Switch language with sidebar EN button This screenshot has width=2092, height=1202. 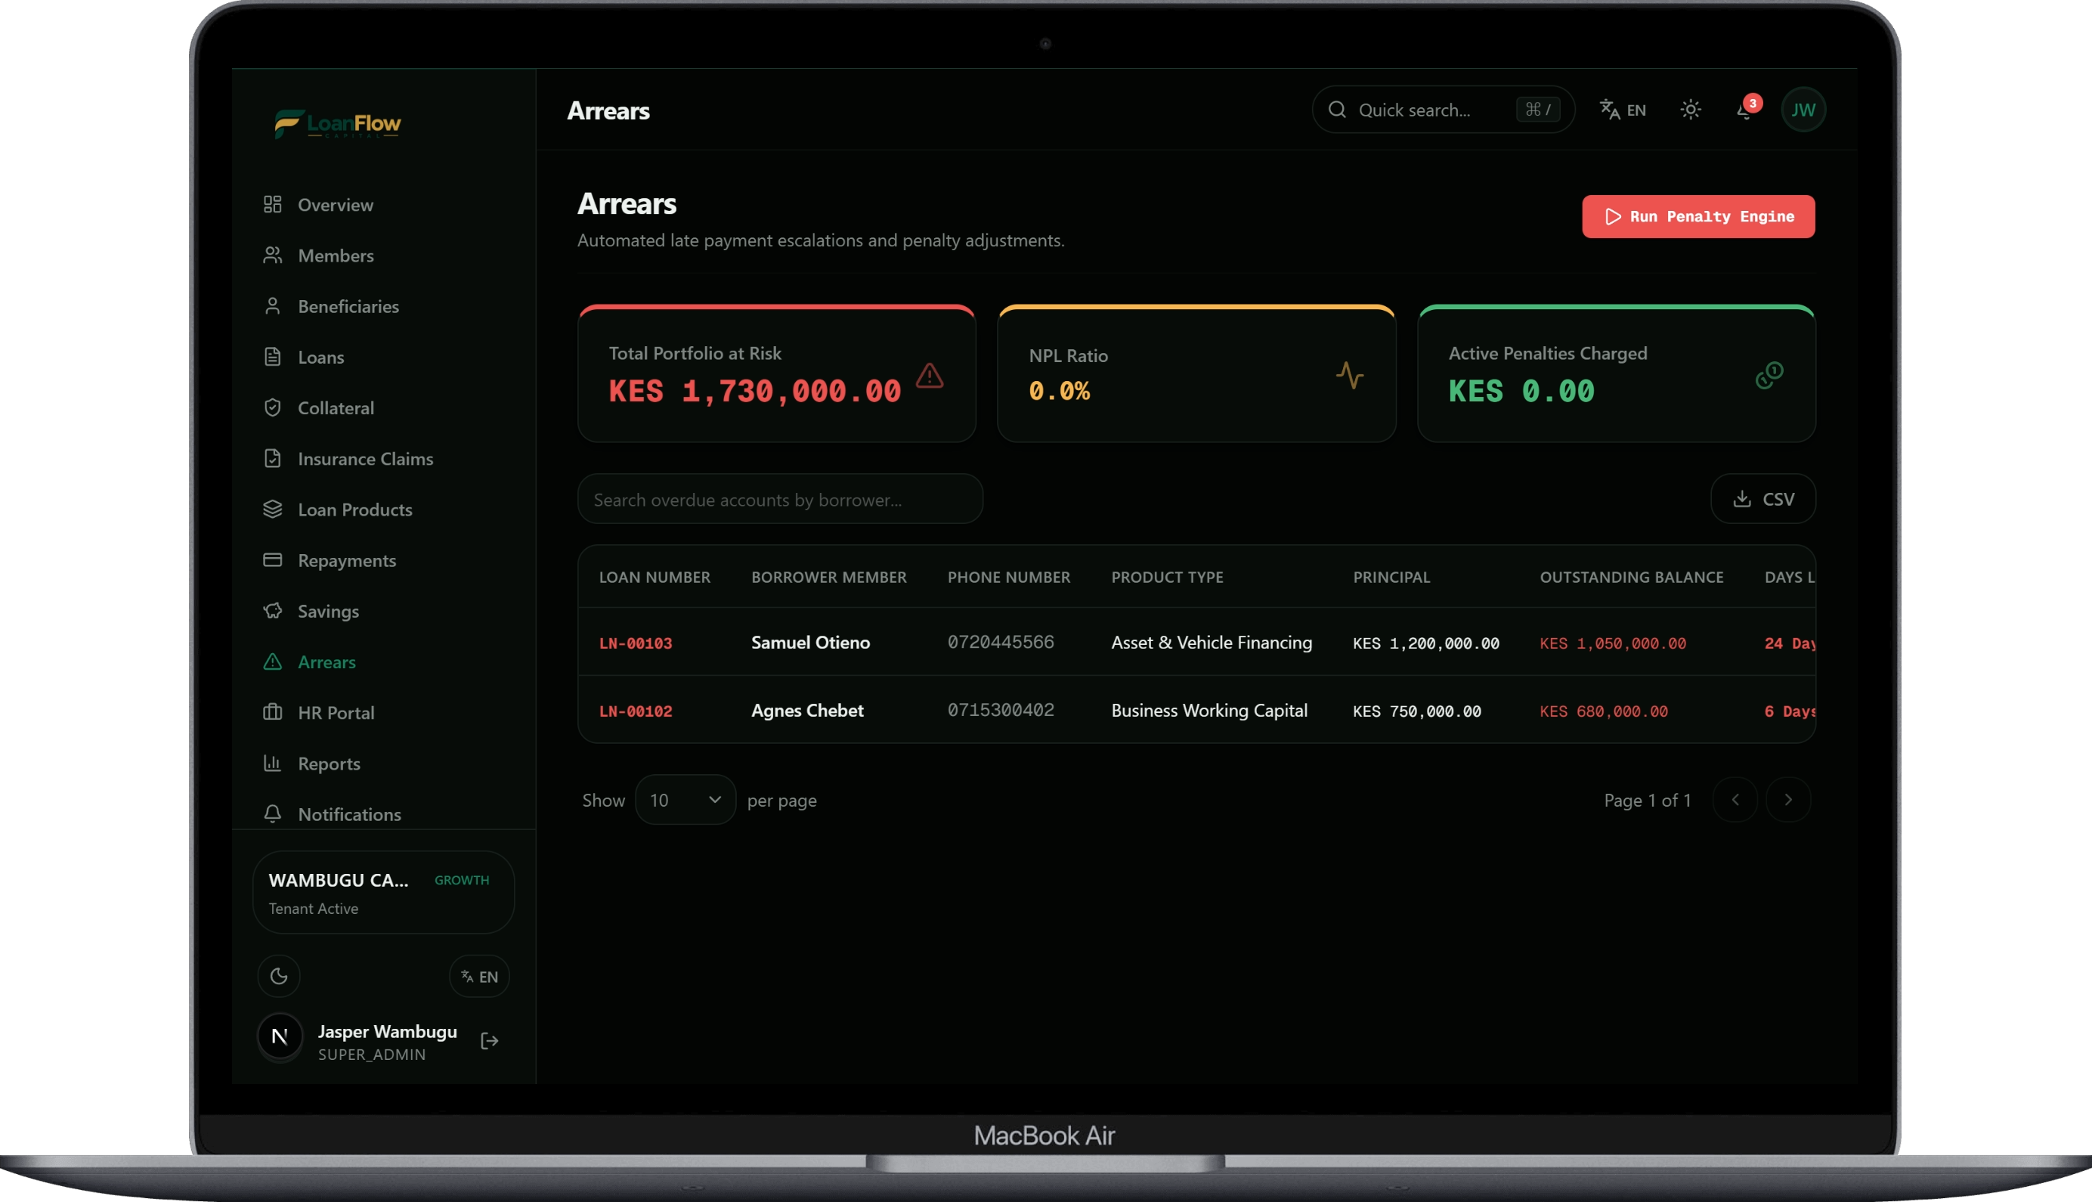[x=479, y=977]
